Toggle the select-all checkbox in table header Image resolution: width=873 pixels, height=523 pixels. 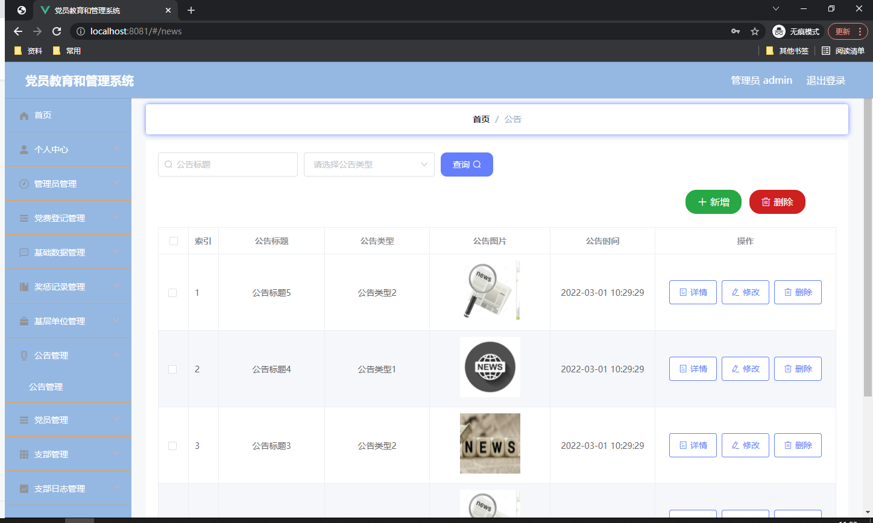[x=174, y=241]
